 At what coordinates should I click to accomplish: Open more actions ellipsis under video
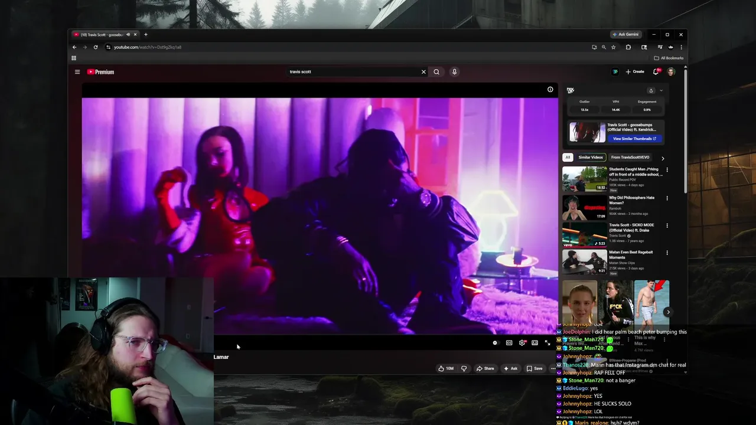(553, 368)
